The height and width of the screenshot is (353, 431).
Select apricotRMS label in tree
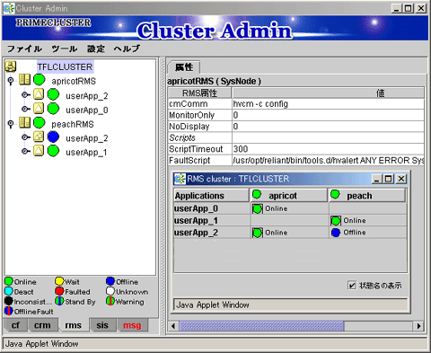[x=74, y=81]
